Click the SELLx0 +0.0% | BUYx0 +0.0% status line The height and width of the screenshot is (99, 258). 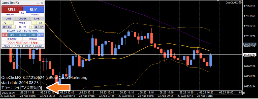[x=22, y=31]
